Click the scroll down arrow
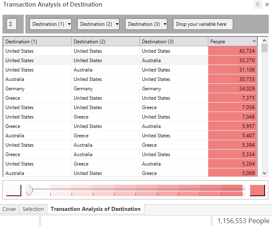The width and height of the screenshot is (272, 226). pos(264,173)
